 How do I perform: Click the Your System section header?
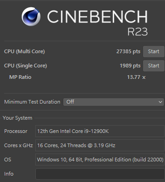coord(17,118)
